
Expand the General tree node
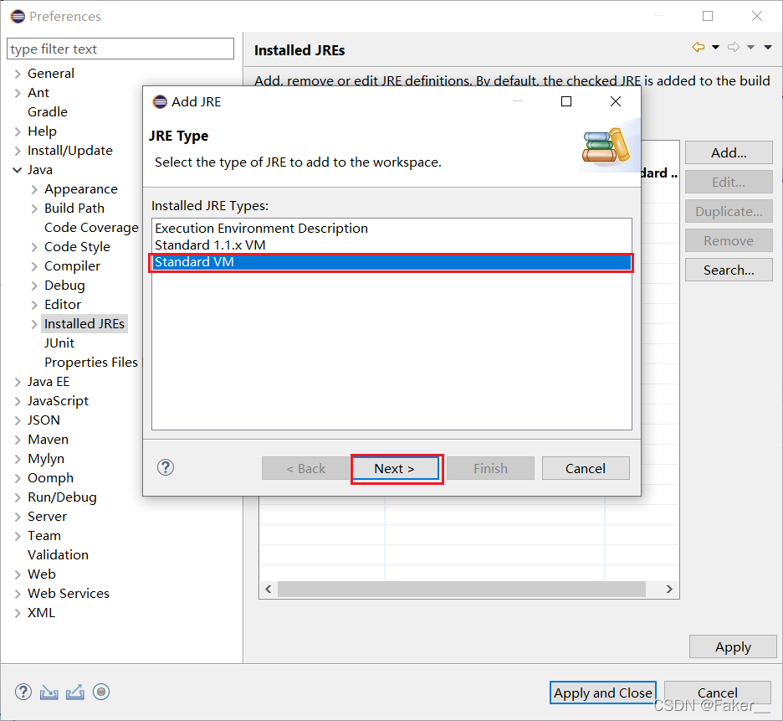point(18,74)
